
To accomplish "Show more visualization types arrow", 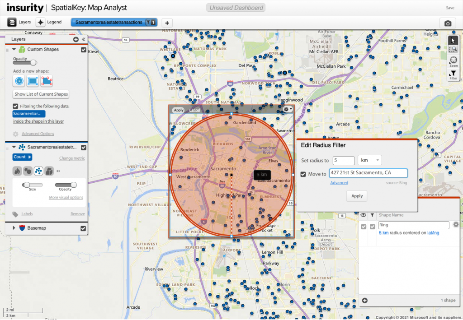I will coord(58,171).
